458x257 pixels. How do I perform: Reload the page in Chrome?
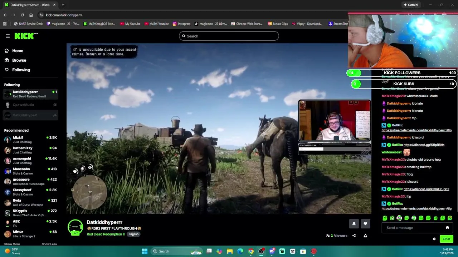(22, 15)
